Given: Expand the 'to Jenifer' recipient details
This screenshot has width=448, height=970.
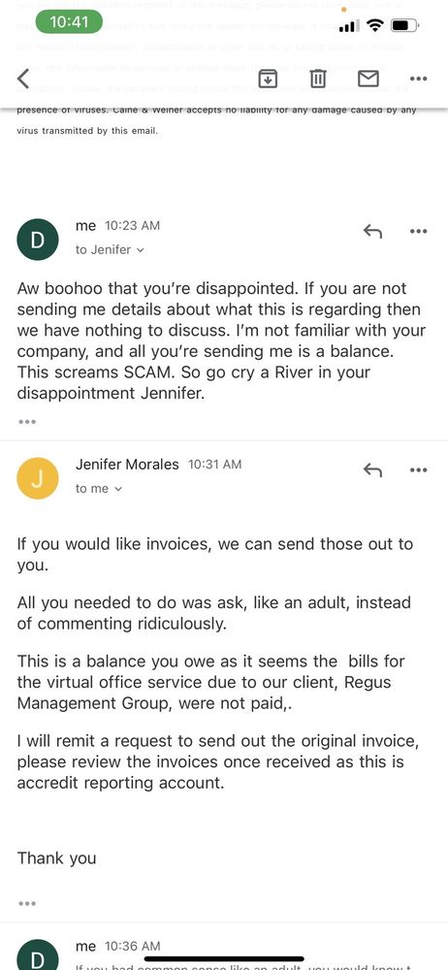Looking at the screenshot, I should point(110,250).
